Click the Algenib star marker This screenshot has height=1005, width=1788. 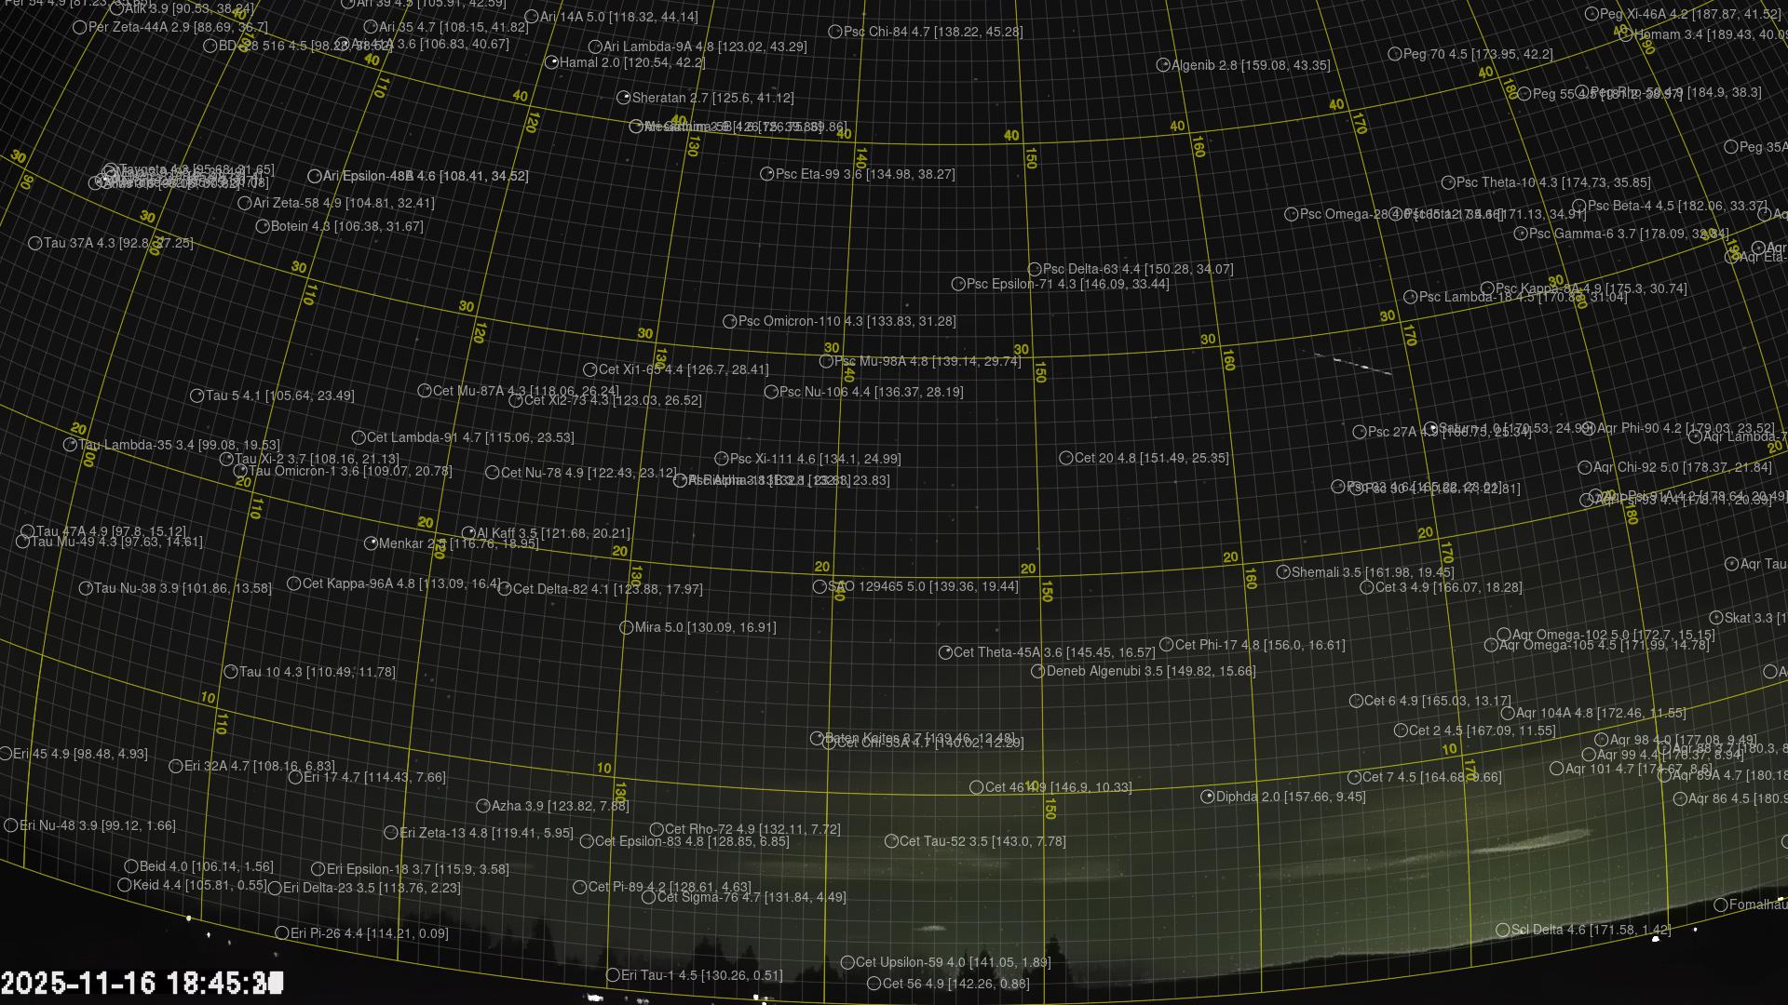(x=1163, y=65)
